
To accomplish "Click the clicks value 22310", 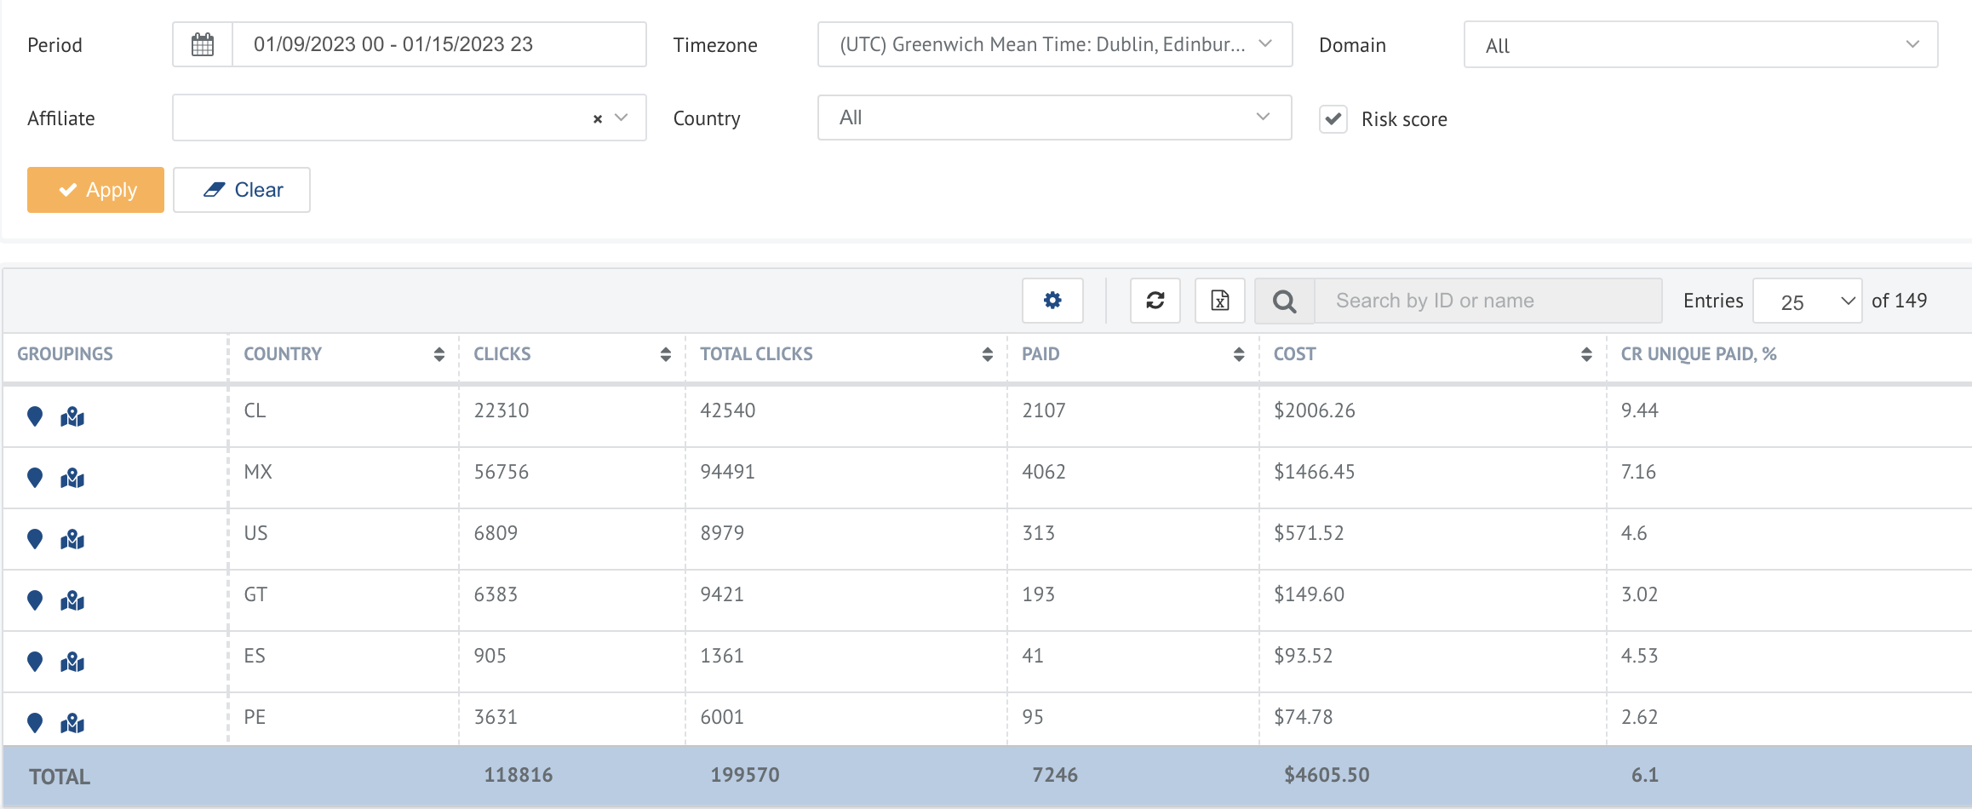I will pos(502,410).
